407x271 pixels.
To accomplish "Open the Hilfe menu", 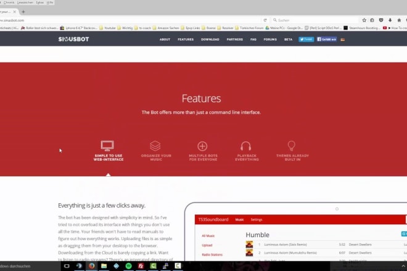I will [x=50, y=2].
